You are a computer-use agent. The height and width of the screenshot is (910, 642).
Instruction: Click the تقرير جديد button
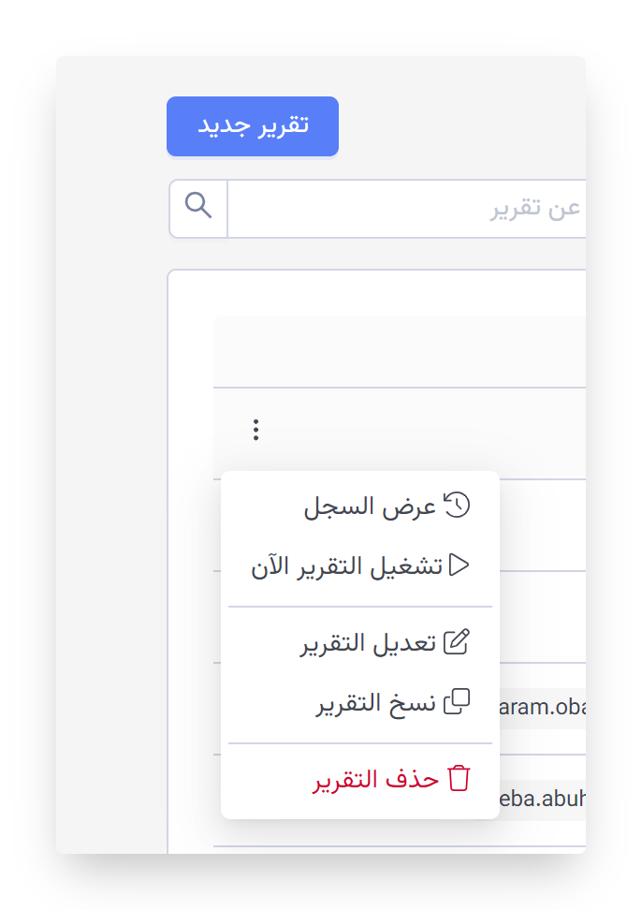253,126
